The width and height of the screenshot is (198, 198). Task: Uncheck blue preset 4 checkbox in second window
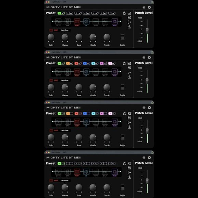pos(88,63)
